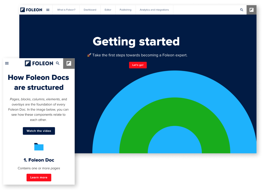Click the Foleon logo in the desktop header

tap(31, 10)
